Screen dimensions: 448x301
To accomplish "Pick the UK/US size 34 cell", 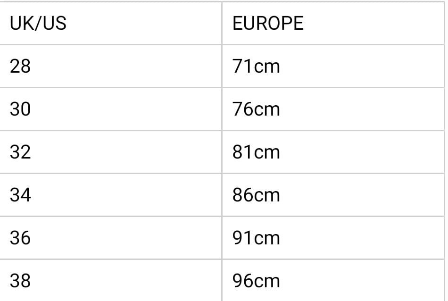I will tap(20, 195).
